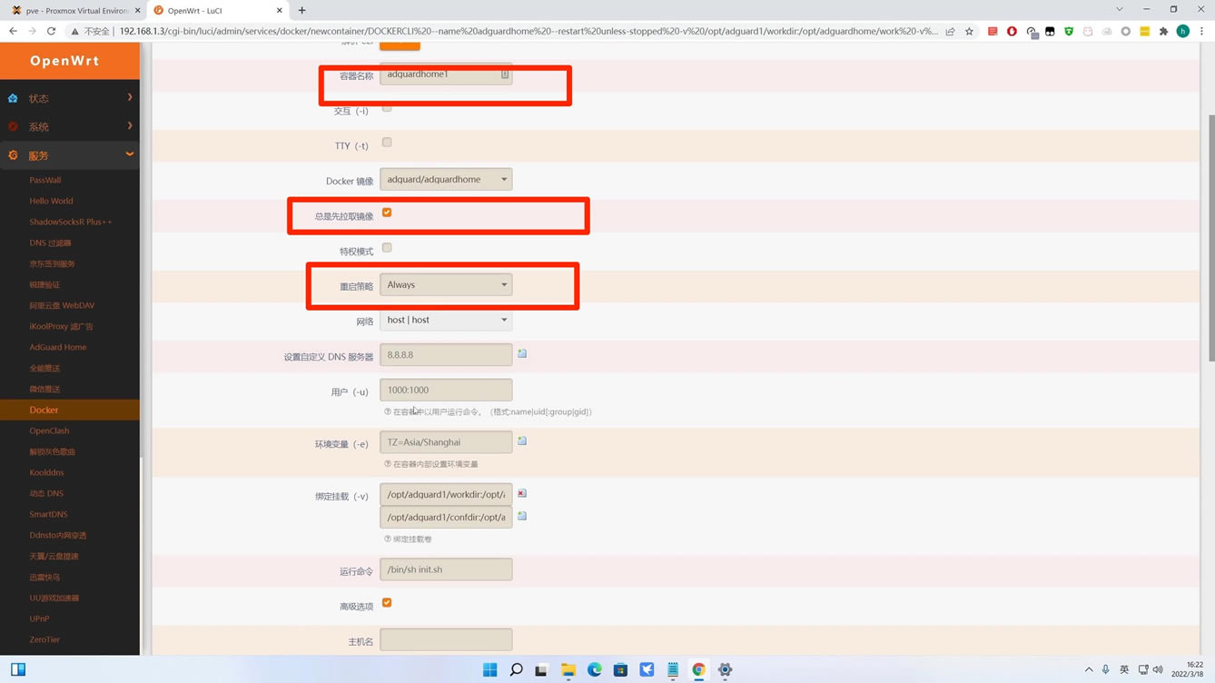Viewport: 1215px width, 683px height.
Task: Open Microsoft Edge from the taskbar
Action: (594, 669)
